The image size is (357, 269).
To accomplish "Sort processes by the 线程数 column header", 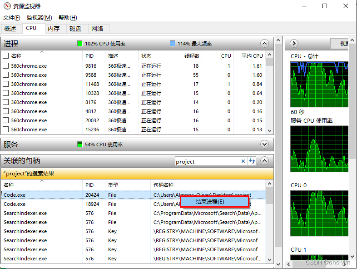I will (x=186, y=56).
